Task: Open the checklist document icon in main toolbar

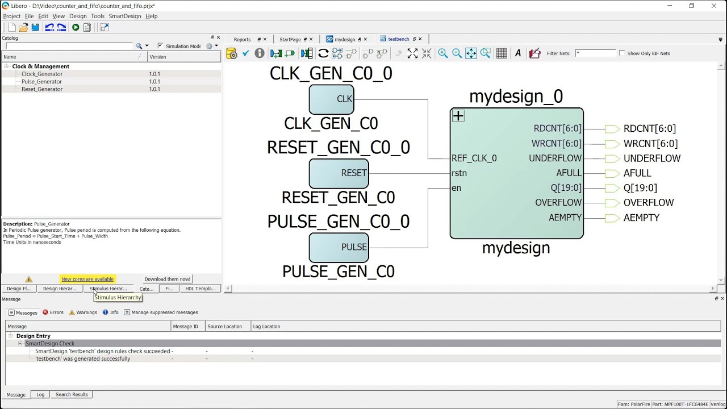Action: coord(87,27)
